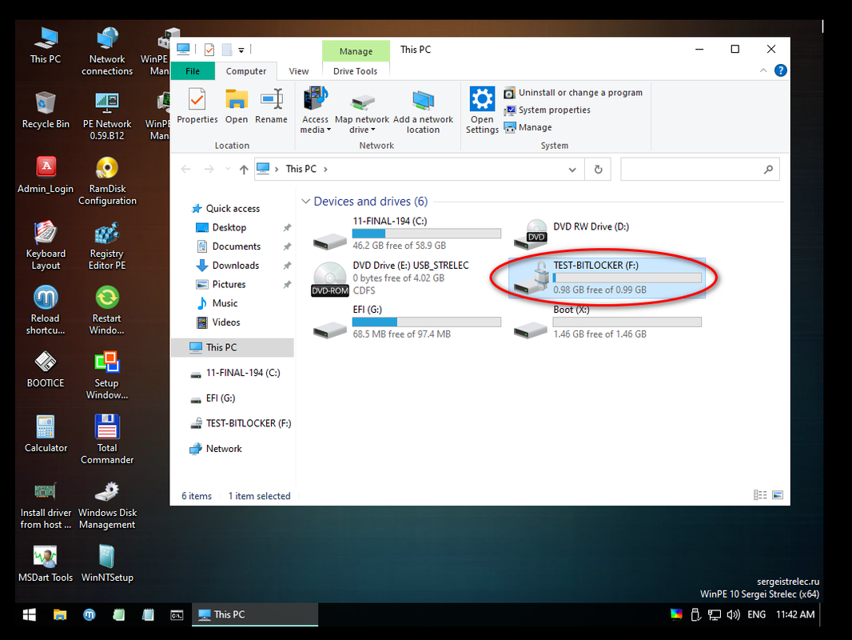
Task: Click chevron after This PC in address bar
Action: [x=325, y=169]
